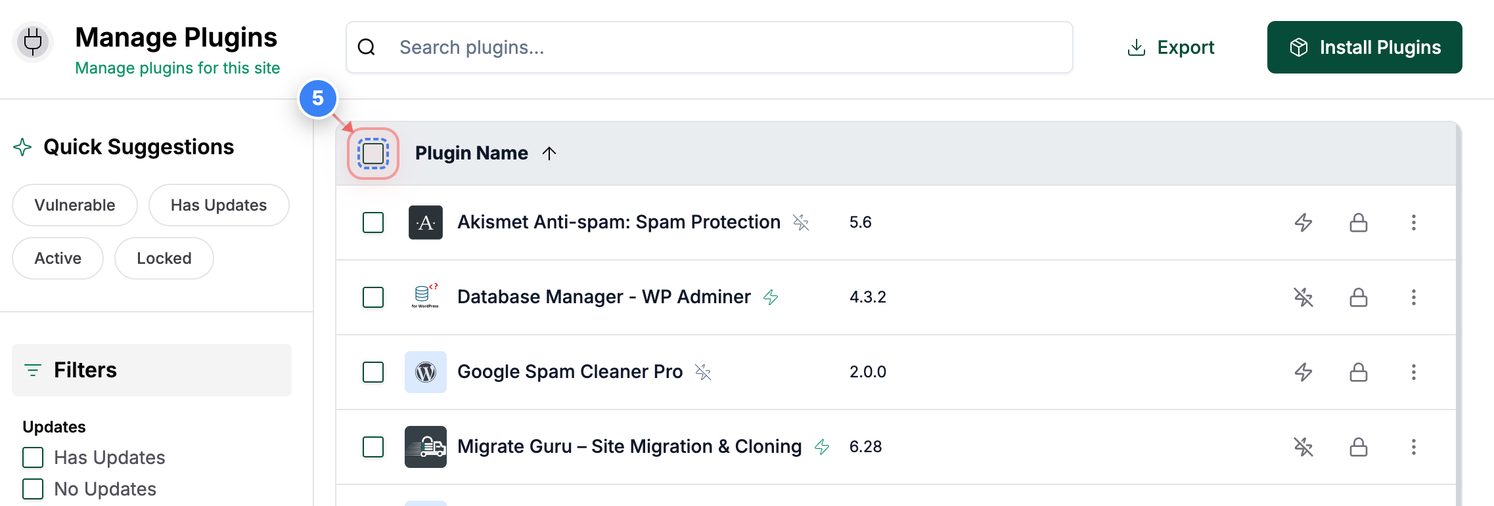Screen dimensions: 1494x506
Task: Apply the Active quick suggestion
Action: coord(58,259)
